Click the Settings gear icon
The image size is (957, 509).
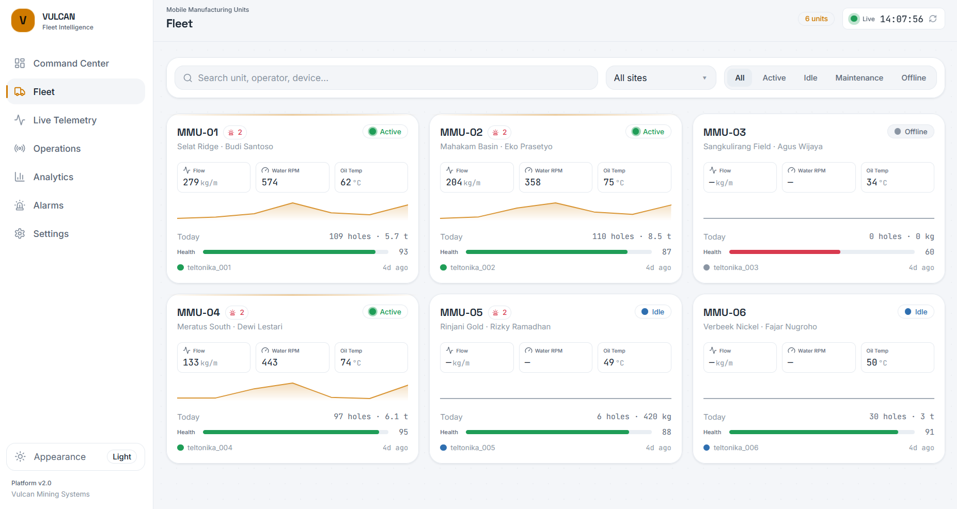click(20, 233)
